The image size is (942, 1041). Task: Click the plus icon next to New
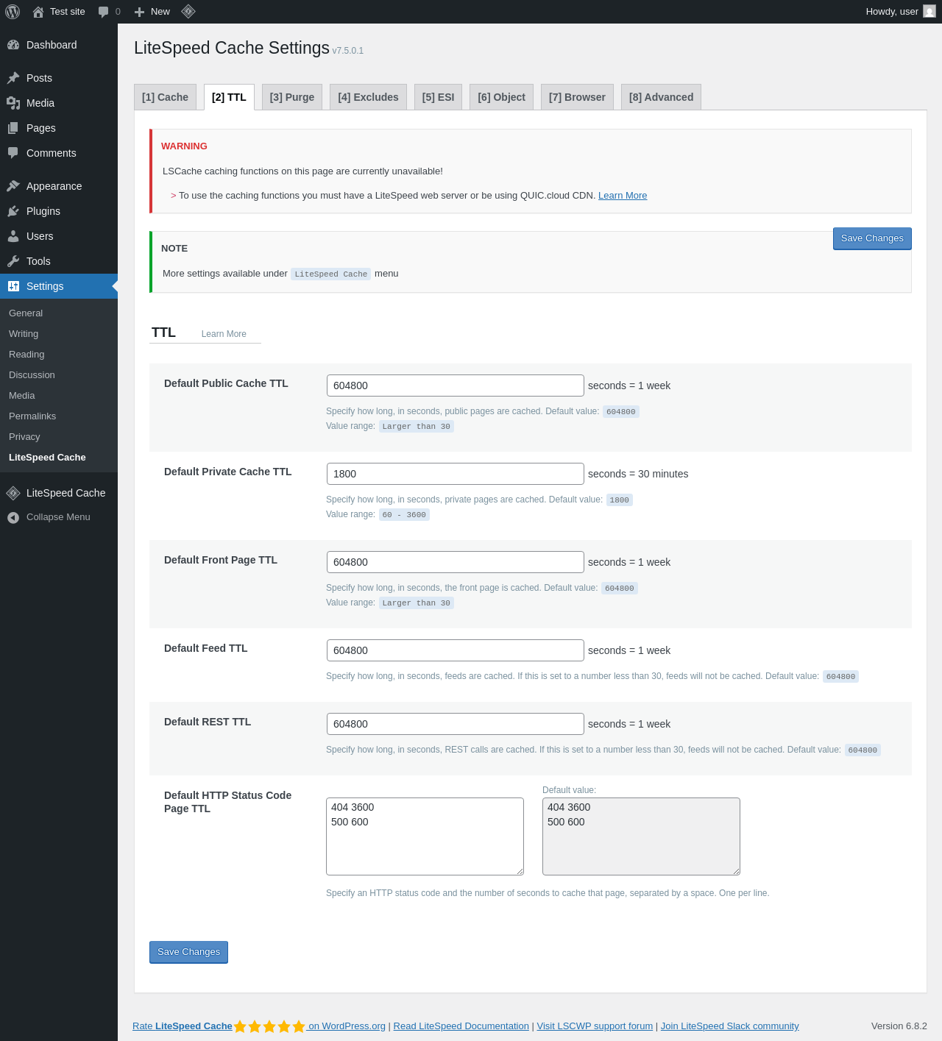point(139,12)
